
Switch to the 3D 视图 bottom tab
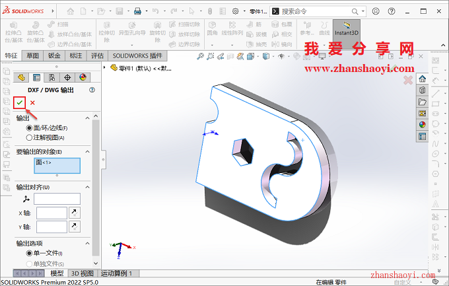(x=82, y=273)
